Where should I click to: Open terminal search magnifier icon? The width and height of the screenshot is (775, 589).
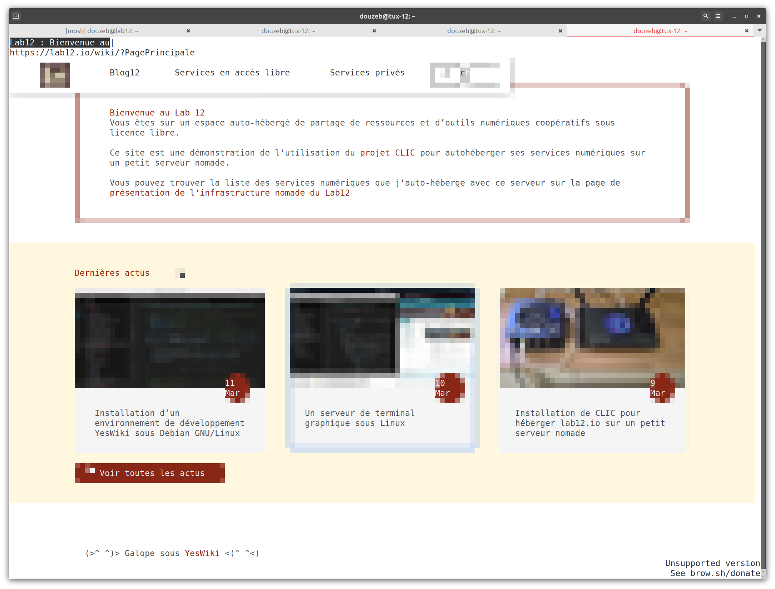click(706, 16)
